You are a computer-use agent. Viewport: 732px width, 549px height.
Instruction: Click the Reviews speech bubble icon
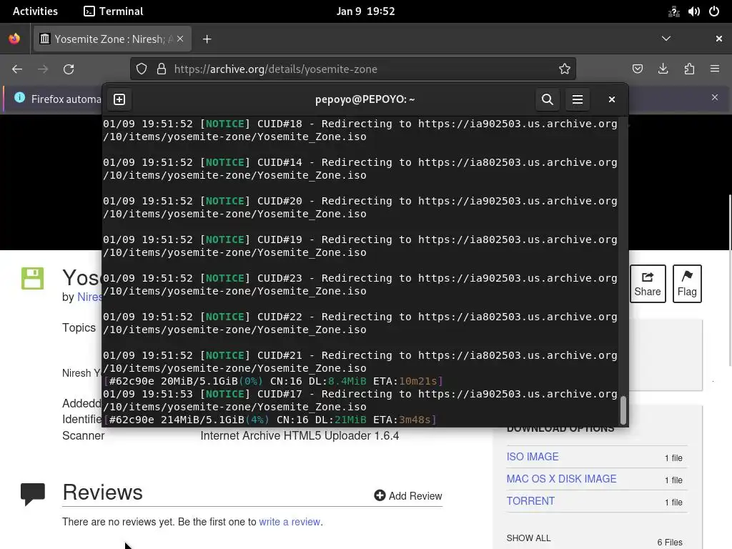click(33, 495)
